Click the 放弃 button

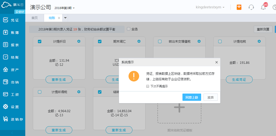click(210, 97)
